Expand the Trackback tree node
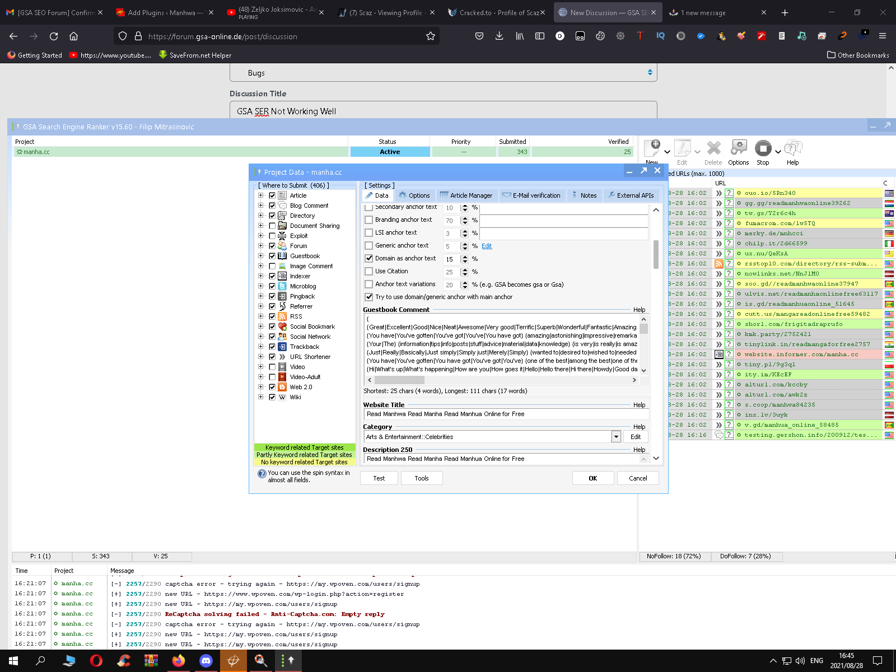This screenshot has height=672, width=896. pyautogui.click(x=260, y=347)
